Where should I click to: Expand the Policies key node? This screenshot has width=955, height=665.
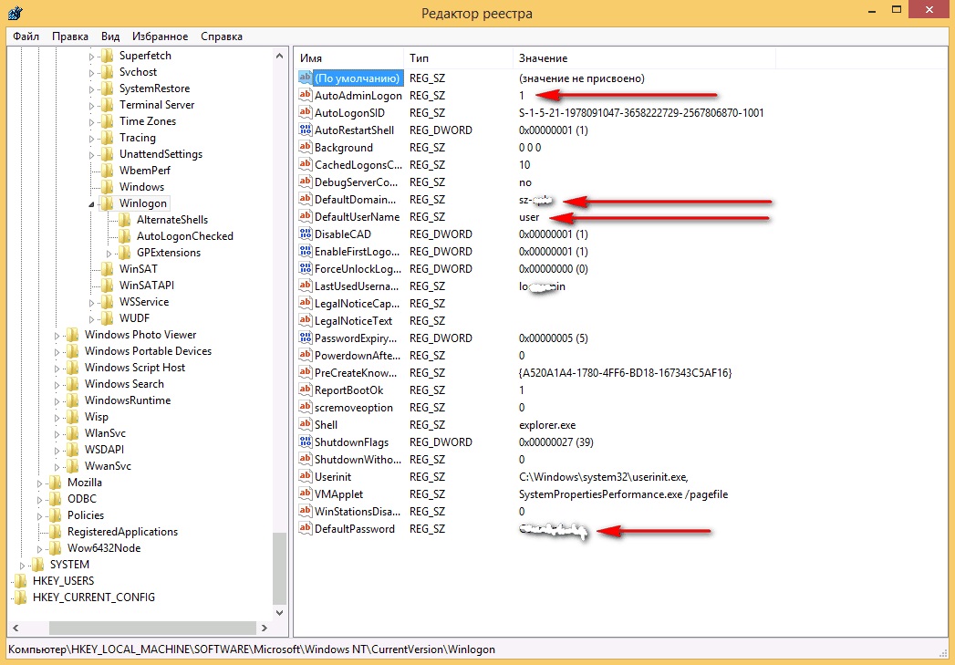(39, 516)
